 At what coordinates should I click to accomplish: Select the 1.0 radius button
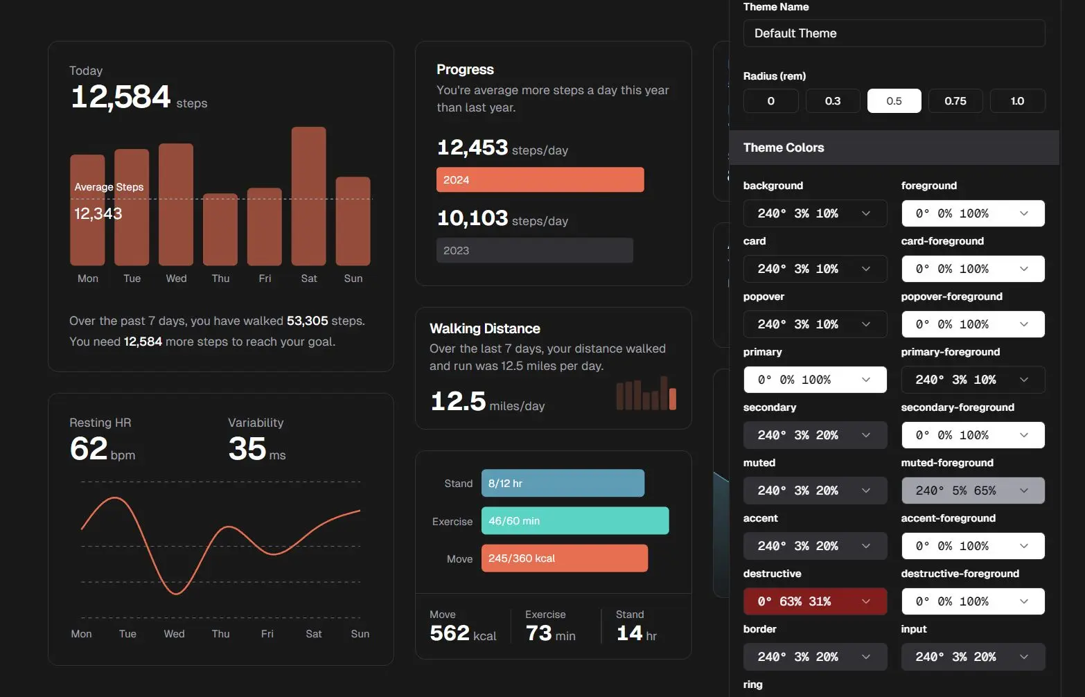1017,100
